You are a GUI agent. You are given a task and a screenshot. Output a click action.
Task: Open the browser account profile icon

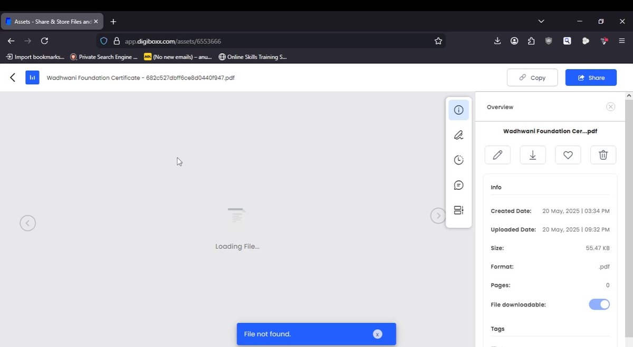pyautogui.click(x=514, y=41)
